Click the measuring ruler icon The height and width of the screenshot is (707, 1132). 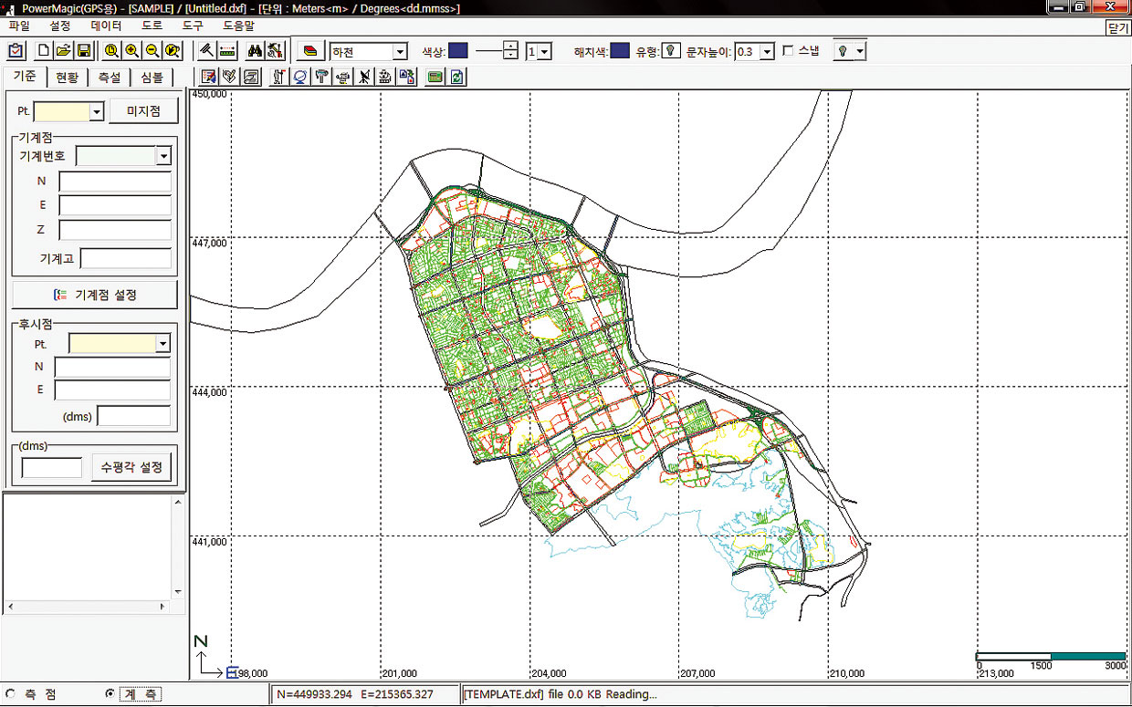(x=227, y=51)
